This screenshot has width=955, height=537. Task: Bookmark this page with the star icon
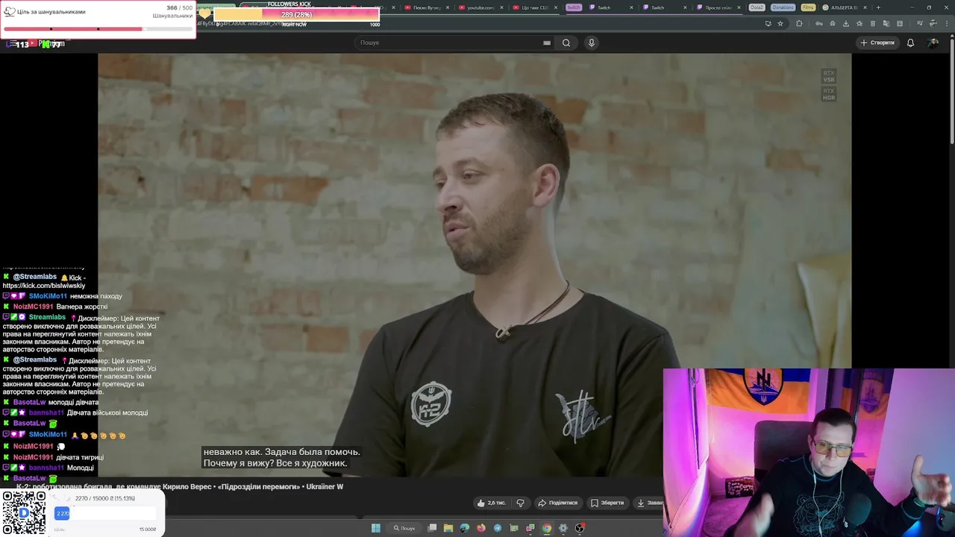(x=780, y=23)
